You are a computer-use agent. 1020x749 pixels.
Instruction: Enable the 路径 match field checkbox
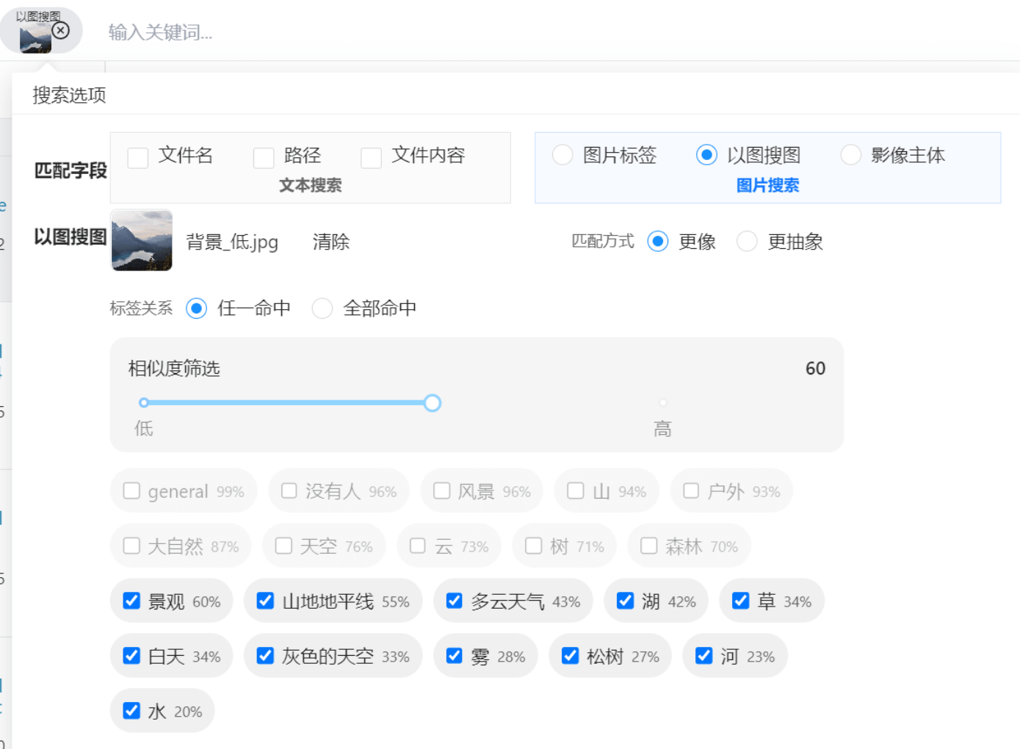(x=264, y=157)
